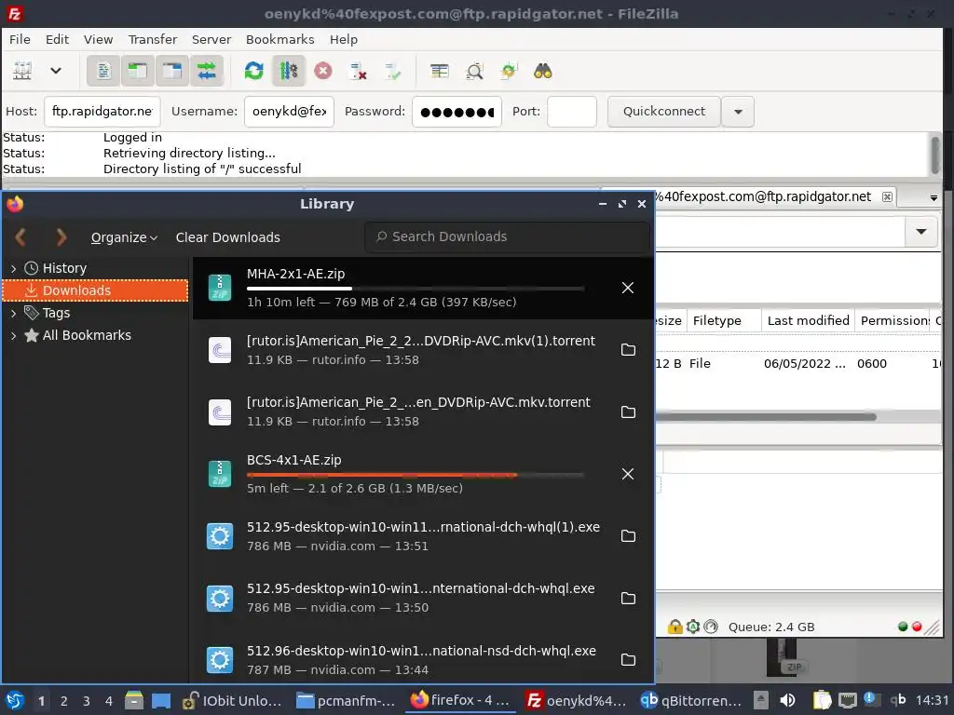This screenshot has width=954, height=715.
Task: Toggle transfer queue display icon
Action: [x=207, y=71]
